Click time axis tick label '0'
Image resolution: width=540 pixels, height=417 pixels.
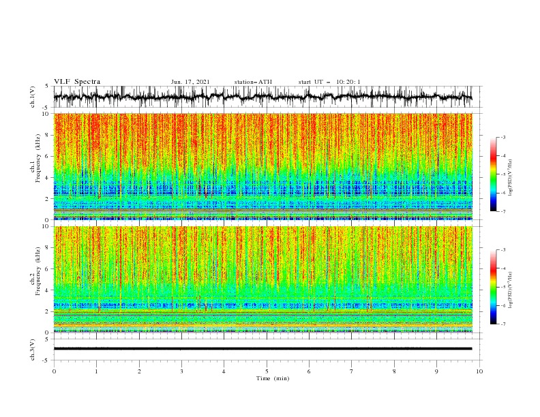54,371
